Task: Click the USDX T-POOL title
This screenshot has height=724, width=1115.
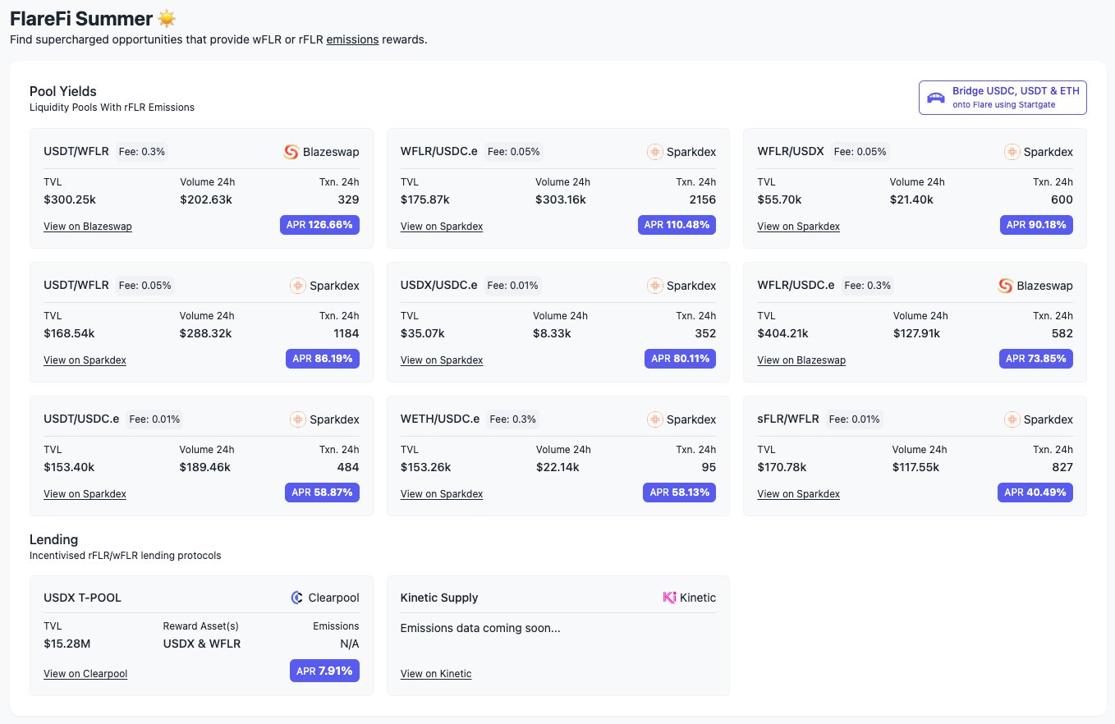Action: click(82, 598)
